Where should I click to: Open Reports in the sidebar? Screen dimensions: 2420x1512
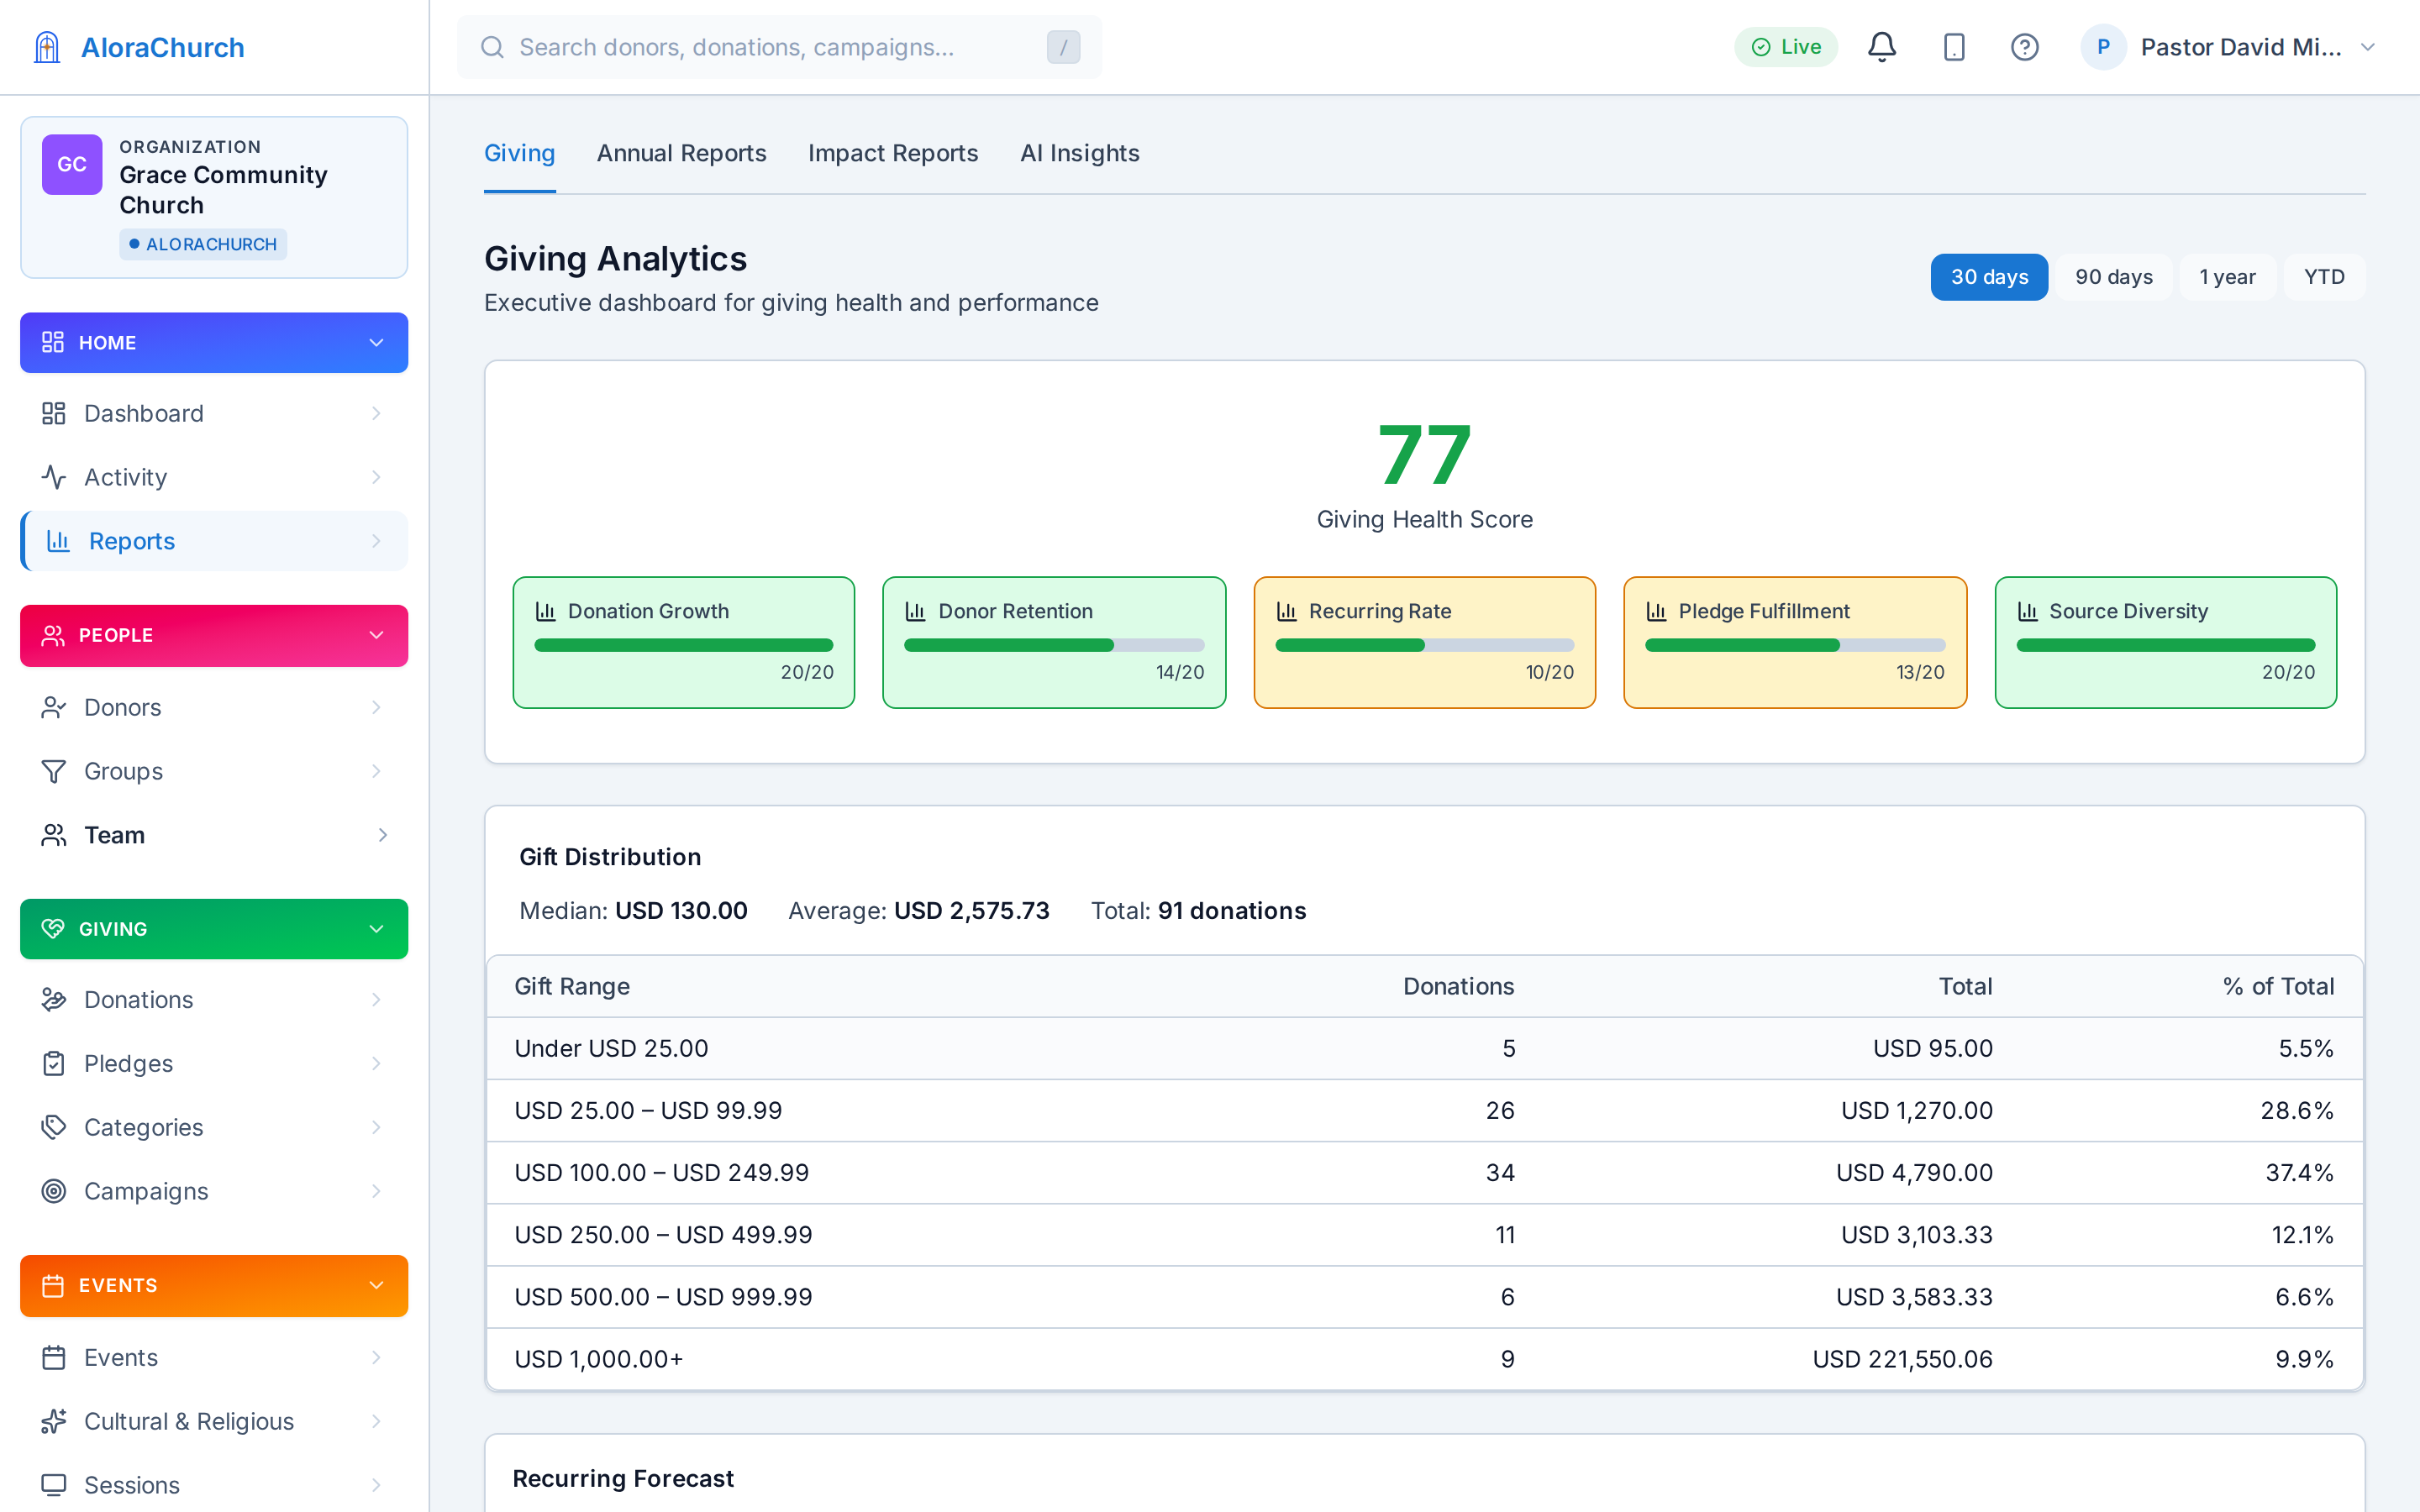click(x=214, y=541)
